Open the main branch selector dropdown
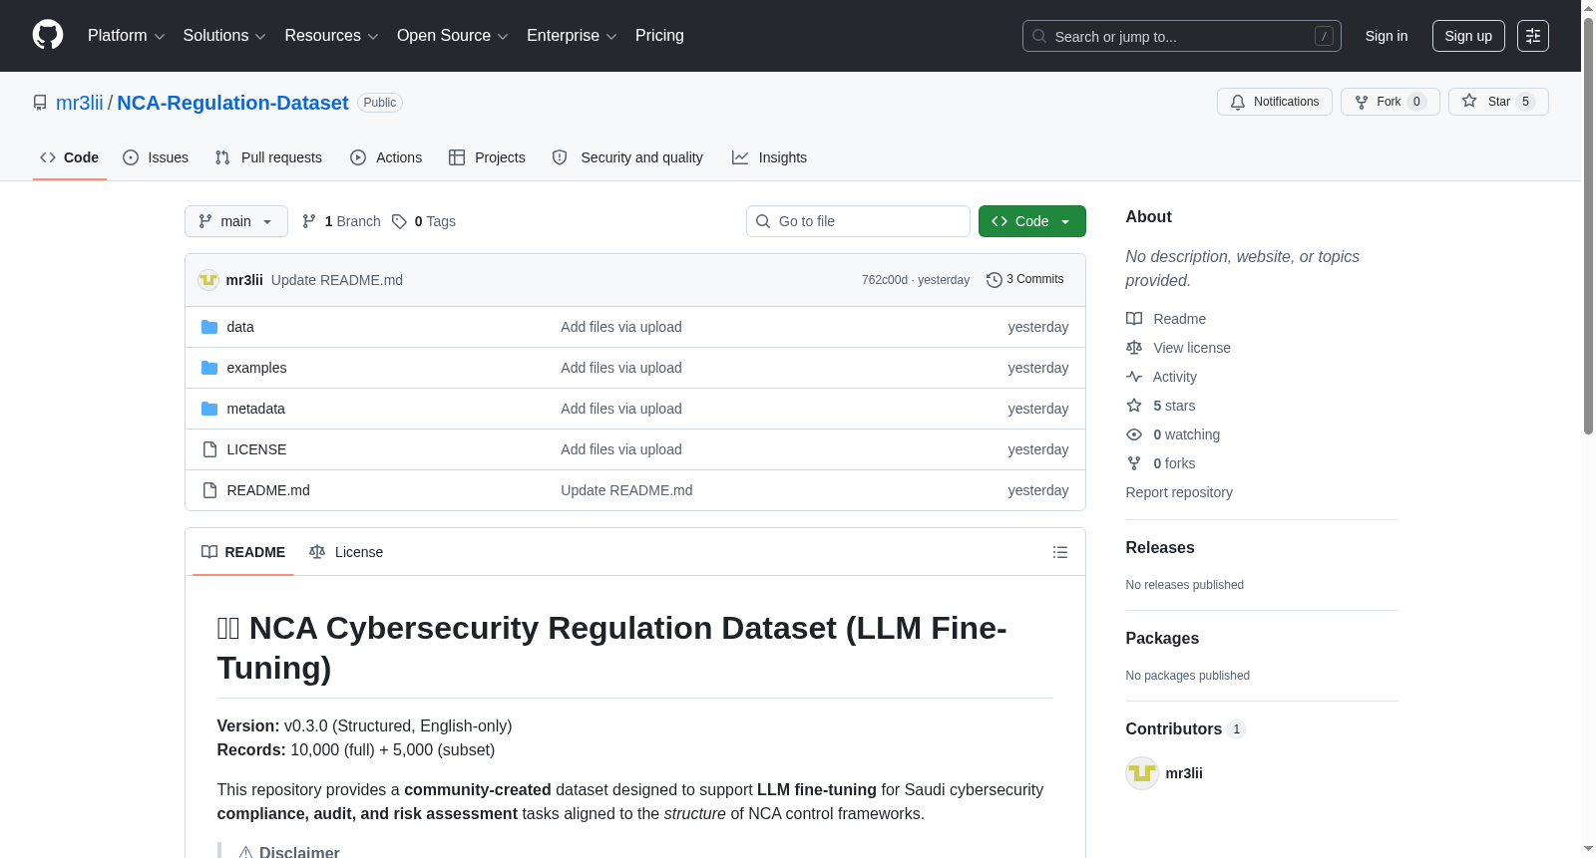 click(236, 221)
